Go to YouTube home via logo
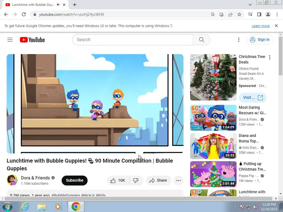Image resolution: width=283 pixels, height=212 pixels. click(x=32, y=40)
